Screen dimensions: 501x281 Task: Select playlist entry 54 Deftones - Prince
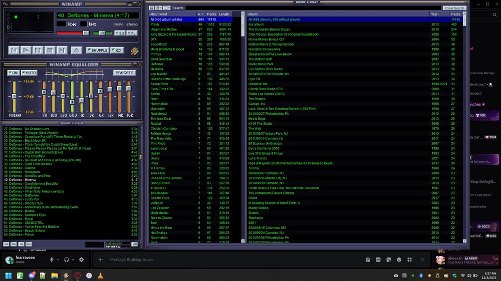pyautogui.click(x=71, y=235)
